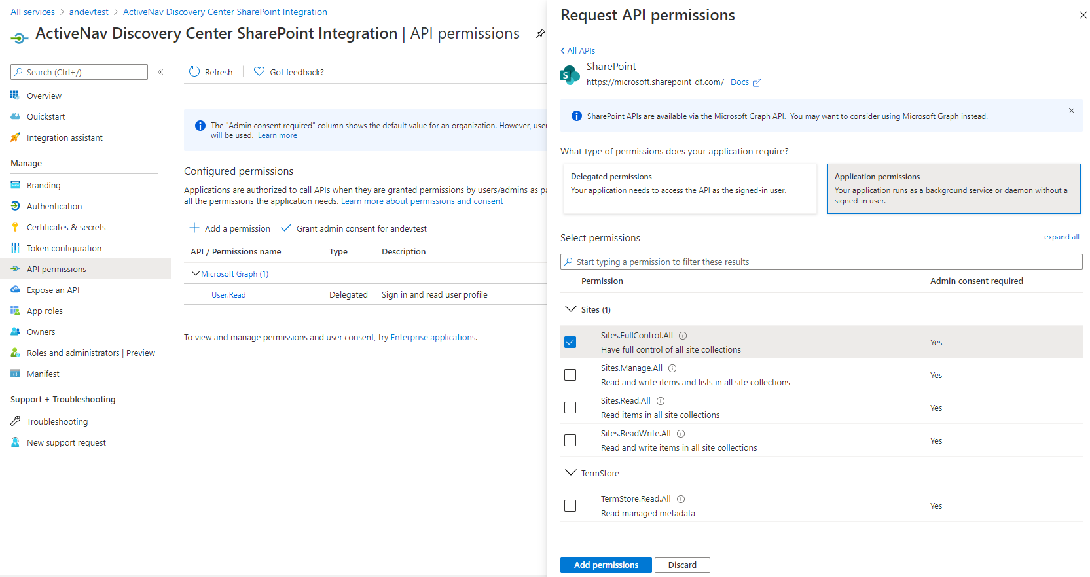The height and width of the screenshot is (577, 1090).
Task: Check the TermStore.Read.All checkbox
Action: 570,506
